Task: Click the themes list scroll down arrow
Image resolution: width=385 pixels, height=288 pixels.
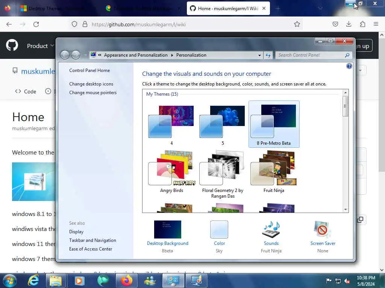Action: coord(346,210)
